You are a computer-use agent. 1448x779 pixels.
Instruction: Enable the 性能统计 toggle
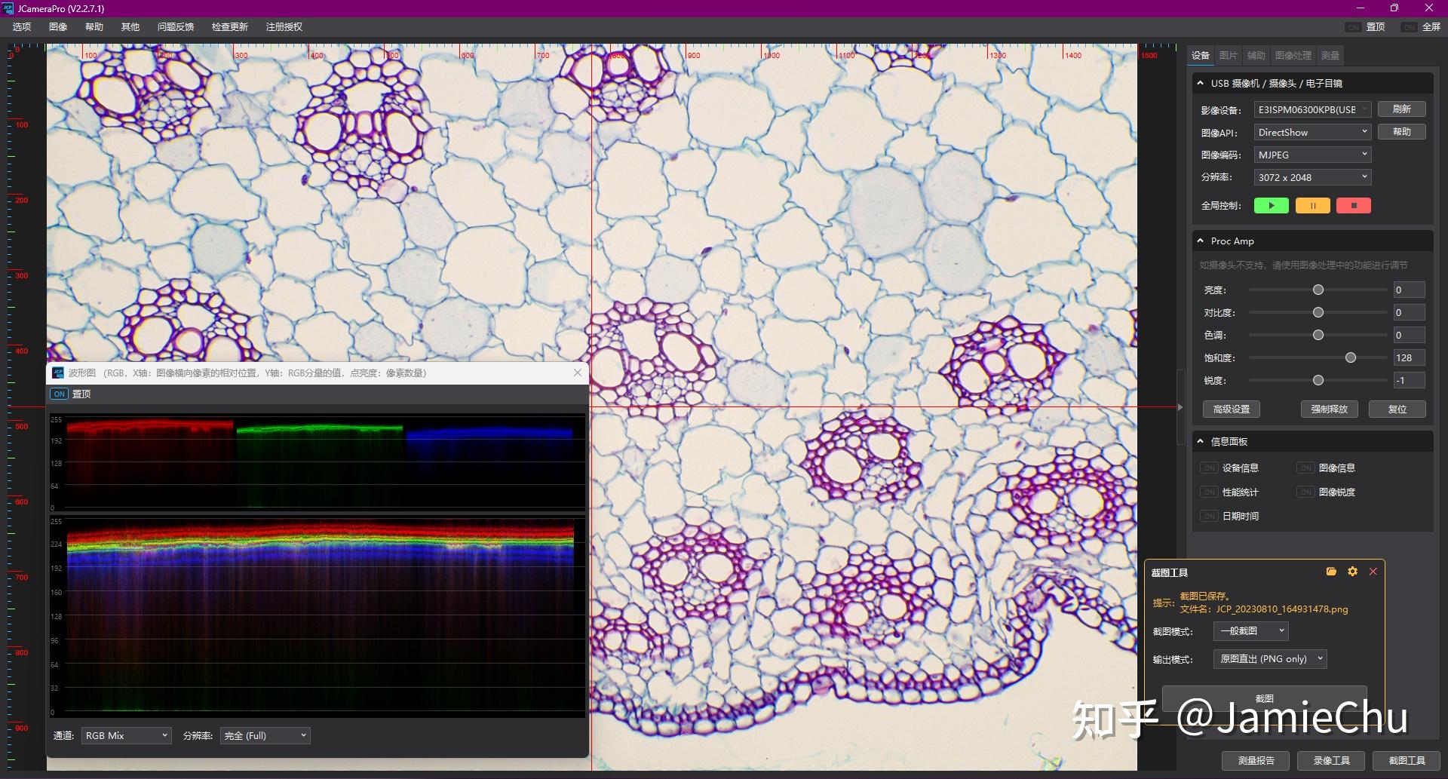point(1209,492)
